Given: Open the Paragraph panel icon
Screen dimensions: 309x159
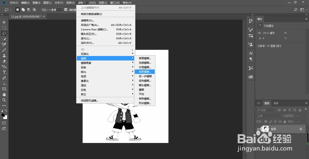Looking at the screenshot, I should pyautogui.click(x=251, y=59).
